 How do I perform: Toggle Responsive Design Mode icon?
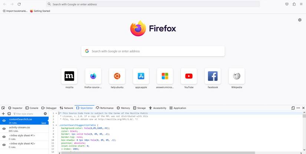click(293, 108)
